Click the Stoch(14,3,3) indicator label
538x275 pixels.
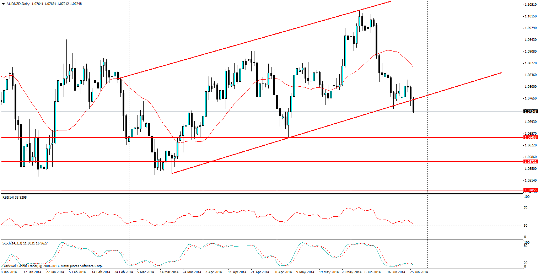tap(25, 243)
